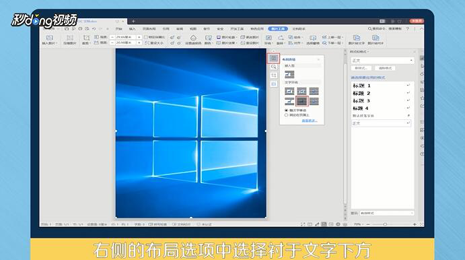Open a new document tab with plus
Screen dimensions: 465x260
pos(133,22)
